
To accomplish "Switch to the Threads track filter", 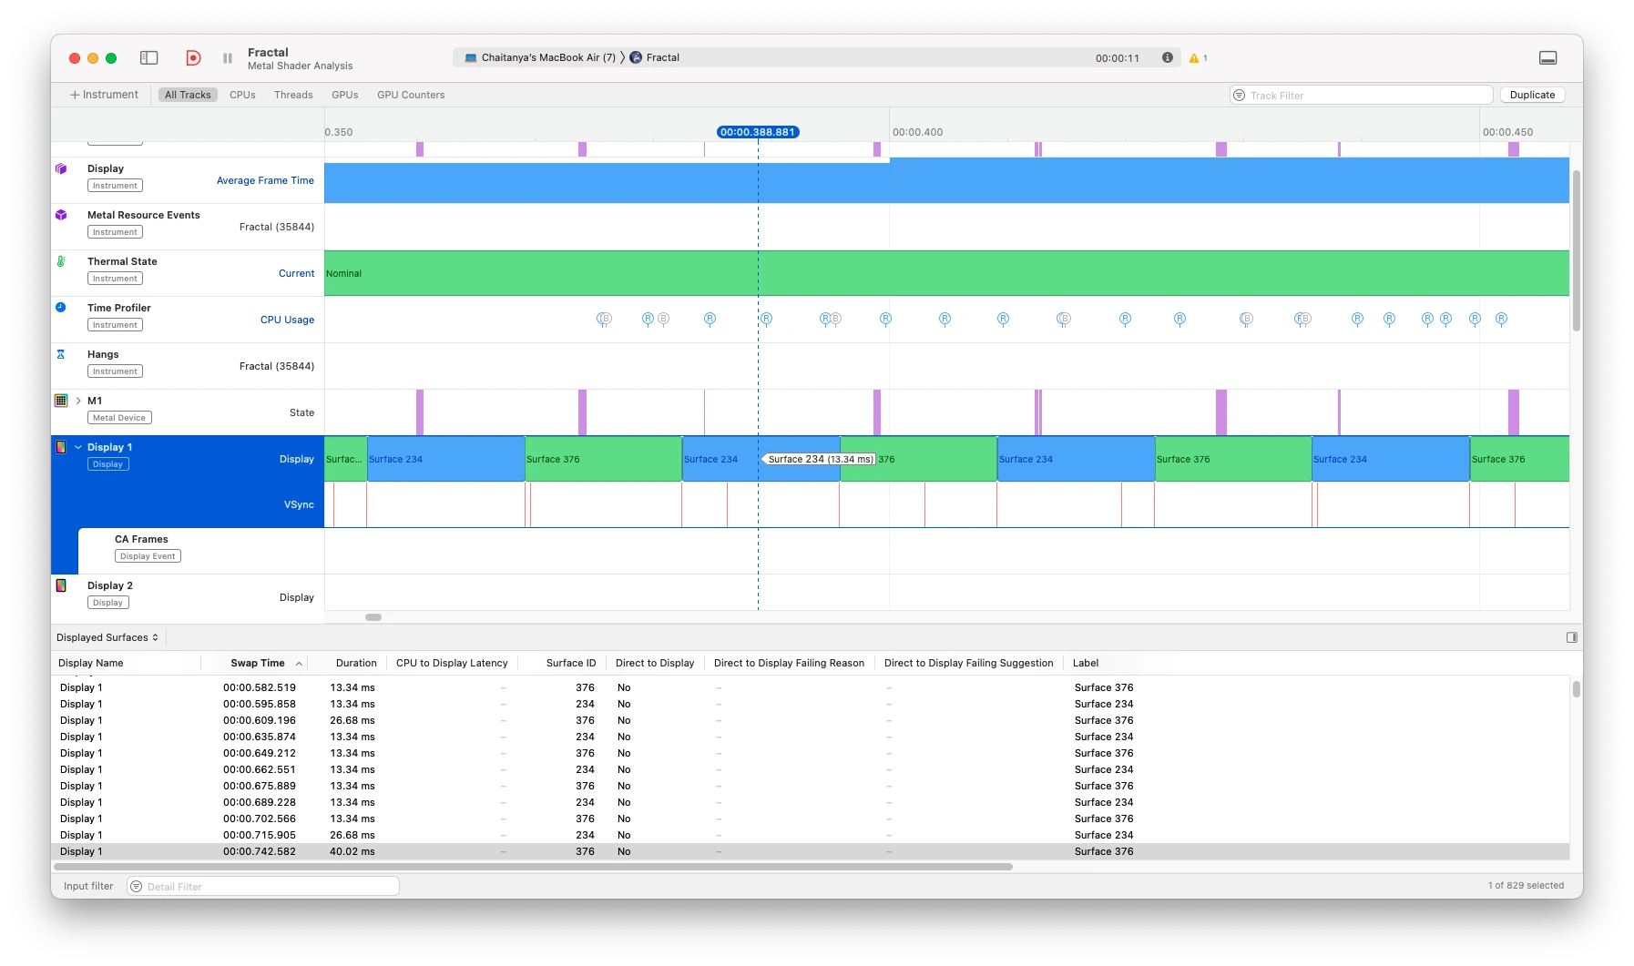I will point(293,95).
